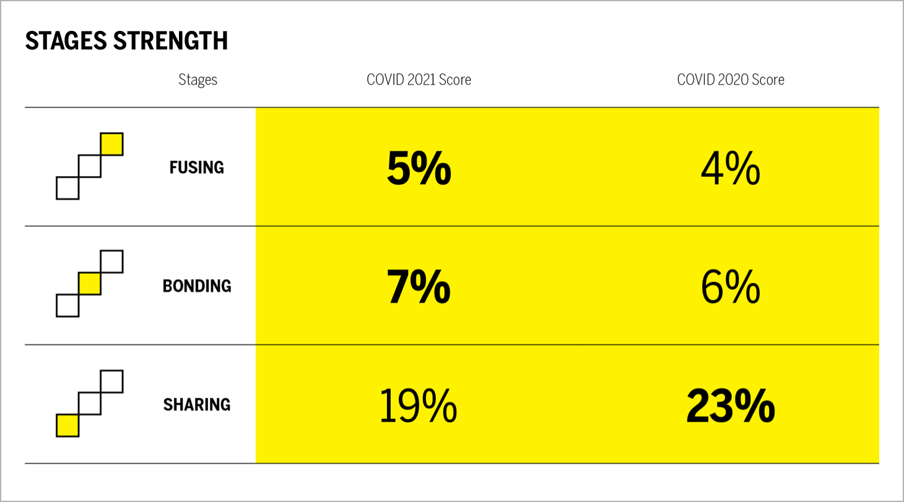Screen dimensions: 904x502
Task: Select the BONDING stage label
Action: point(196,286)
